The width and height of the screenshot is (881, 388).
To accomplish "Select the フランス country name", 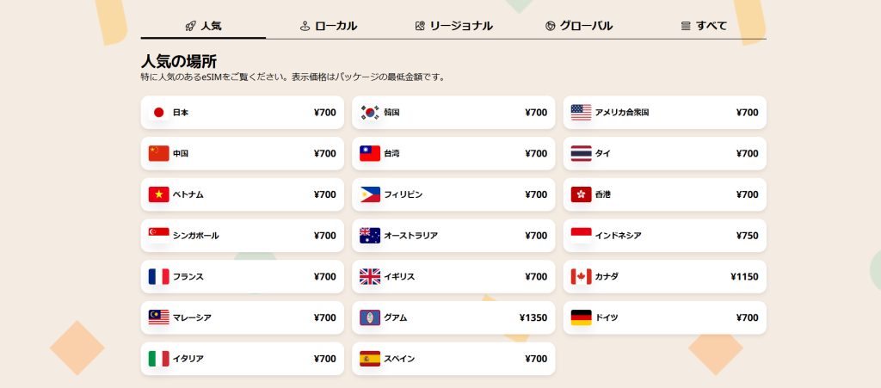I will (x=188, y=276).
